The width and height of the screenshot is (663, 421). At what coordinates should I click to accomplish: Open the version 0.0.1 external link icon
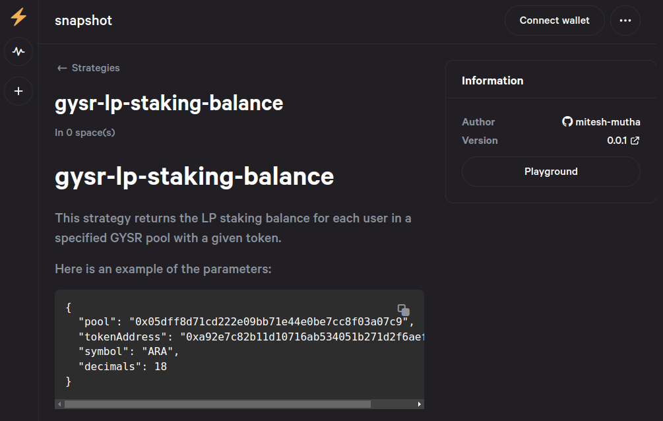tap(635, 141)
